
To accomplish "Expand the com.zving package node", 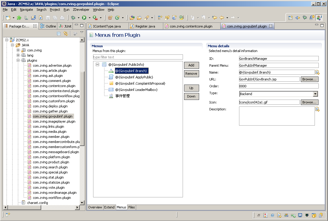I will [x=18, y=50].
